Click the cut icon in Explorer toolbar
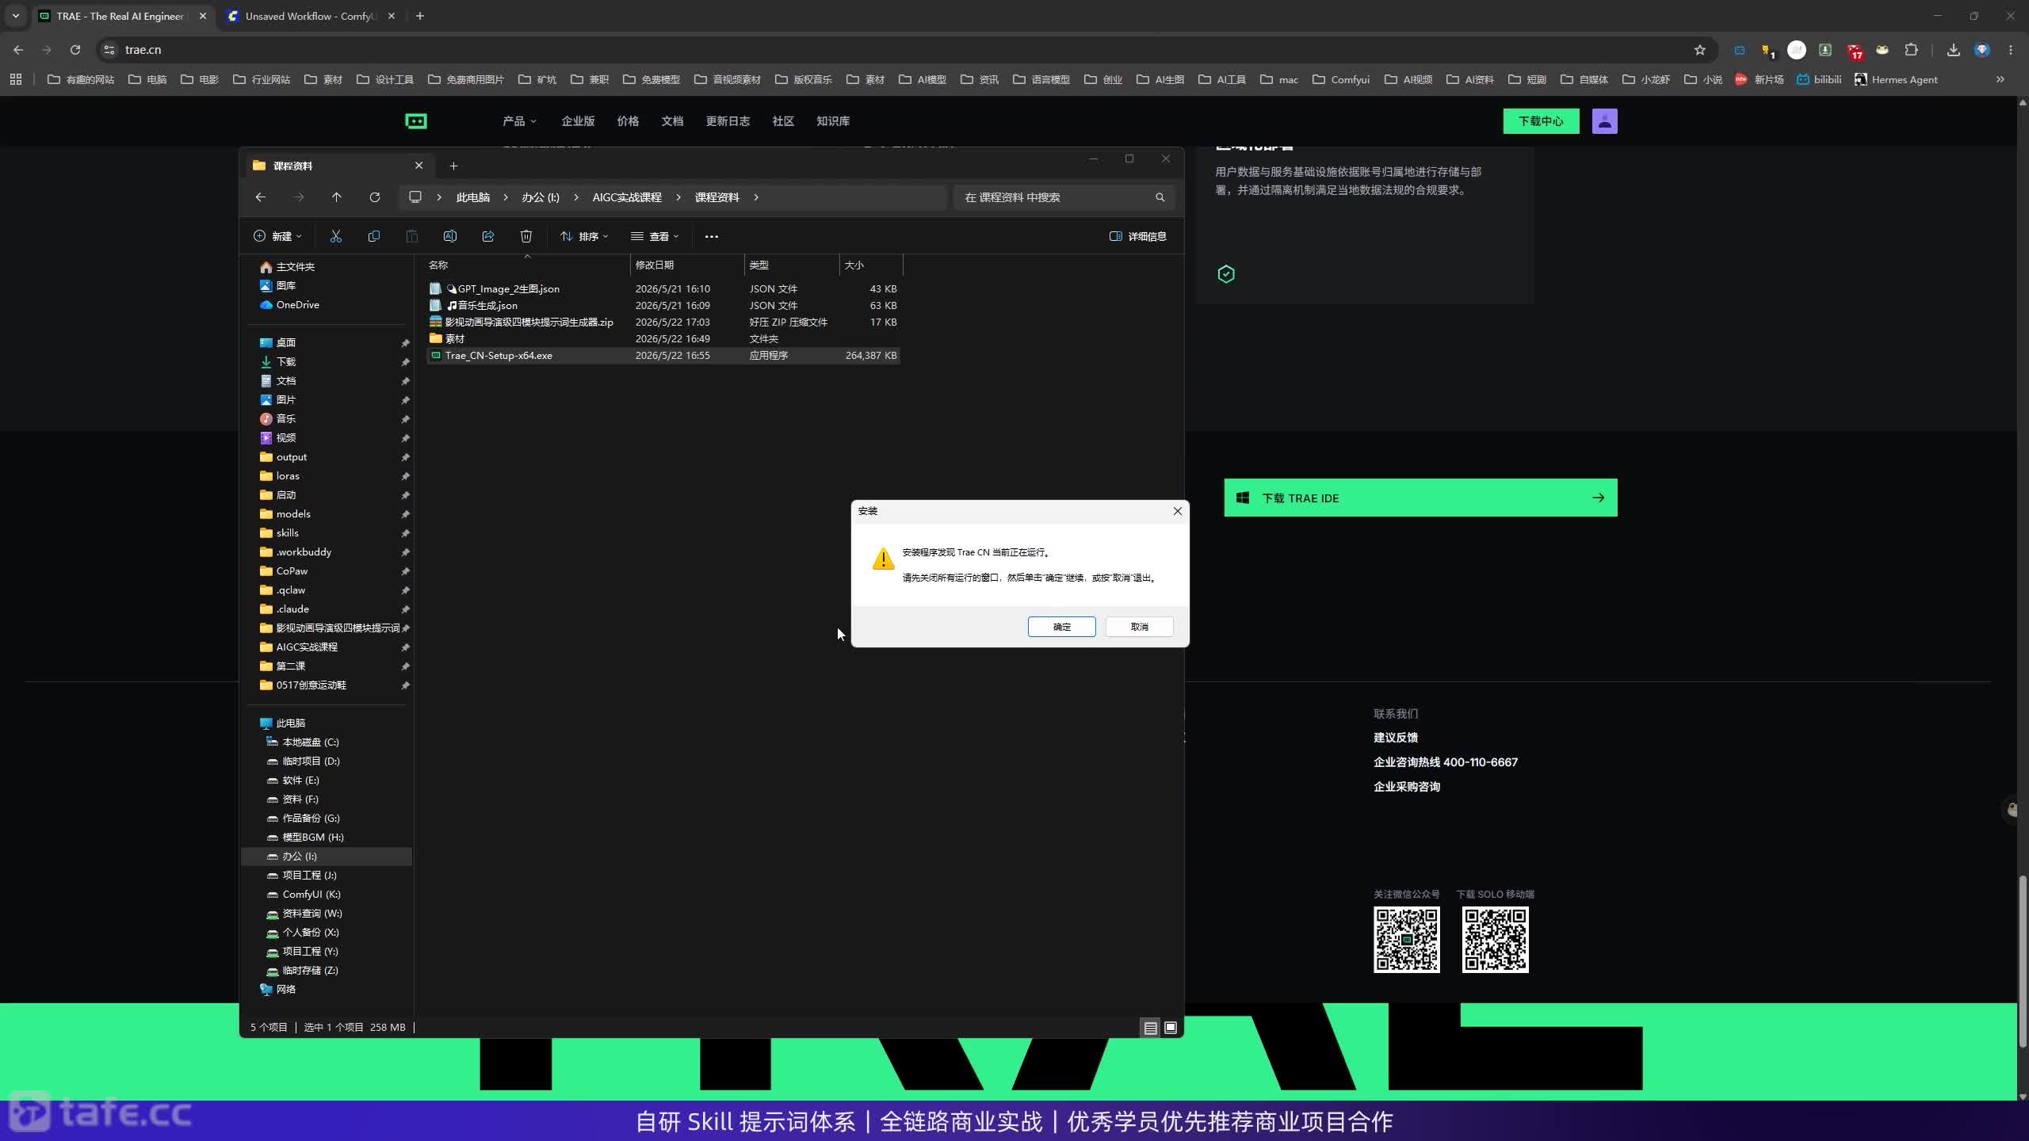 tap(336, 236)
